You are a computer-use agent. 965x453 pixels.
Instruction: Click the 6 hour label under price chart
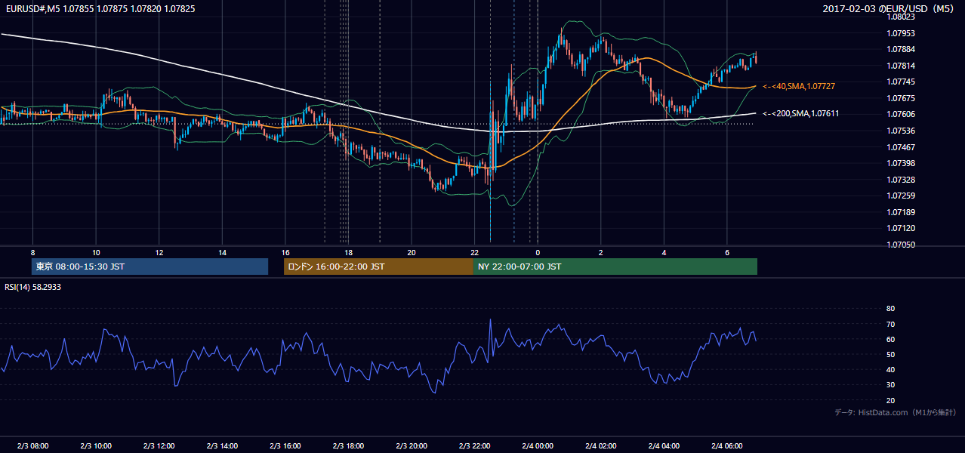tap(726, 252)
